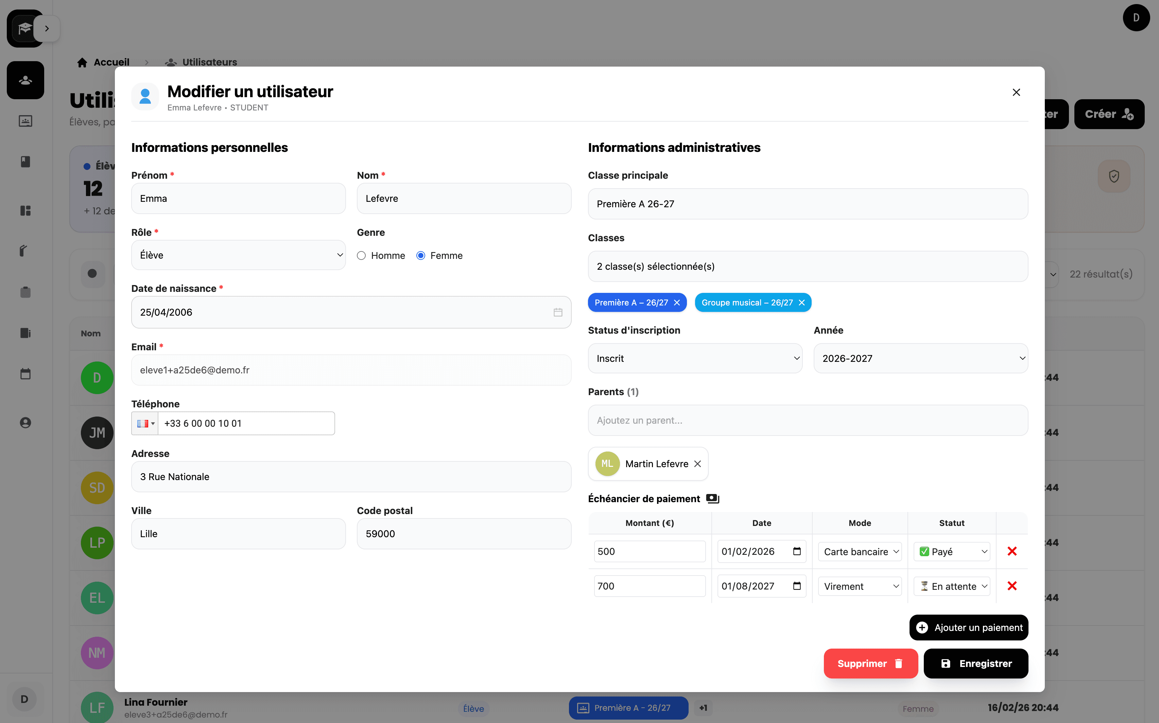
Task: Open date picker for 01/08/2027 payment
Action: [x=797, y=586]
